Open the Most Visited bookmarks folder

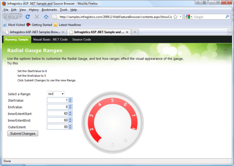click(x=14, y=25)
